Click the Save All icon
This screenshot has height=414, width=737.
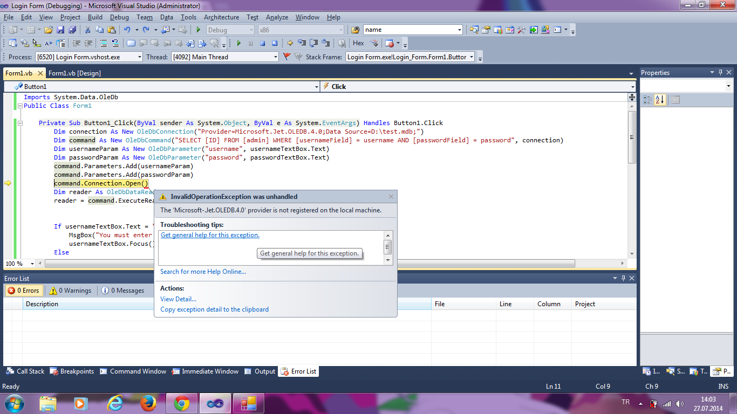(72, 30)
